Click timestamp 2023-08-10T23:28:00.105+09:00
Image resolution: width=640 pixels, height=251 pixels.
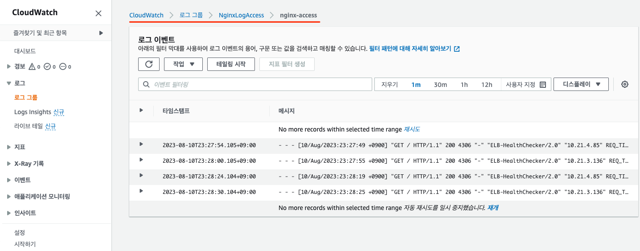(209, 160)
